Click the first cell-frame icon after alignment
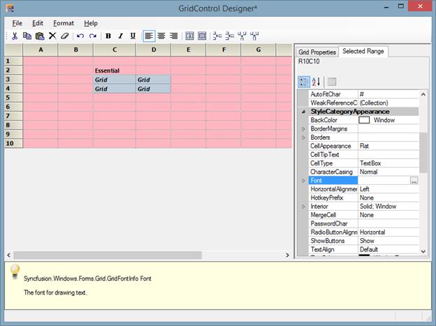 (189, 36)
